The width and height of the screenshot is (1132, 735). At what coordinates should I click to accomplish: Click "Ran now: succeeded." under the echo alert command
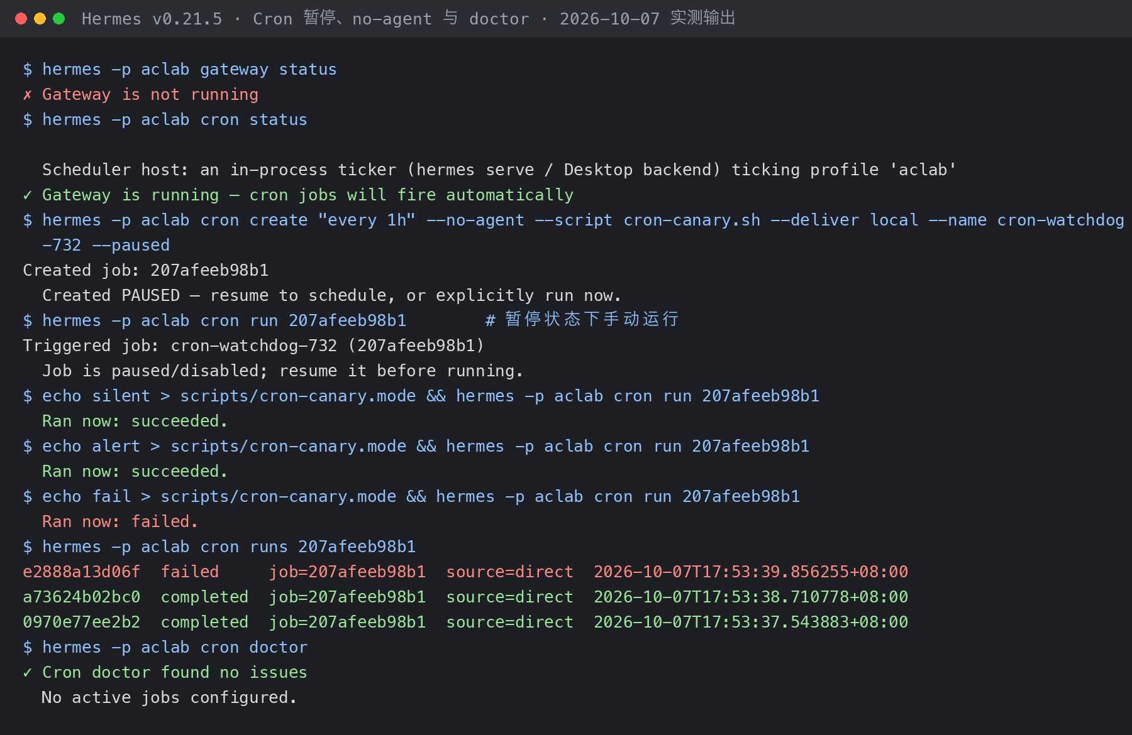pos(135,471)
